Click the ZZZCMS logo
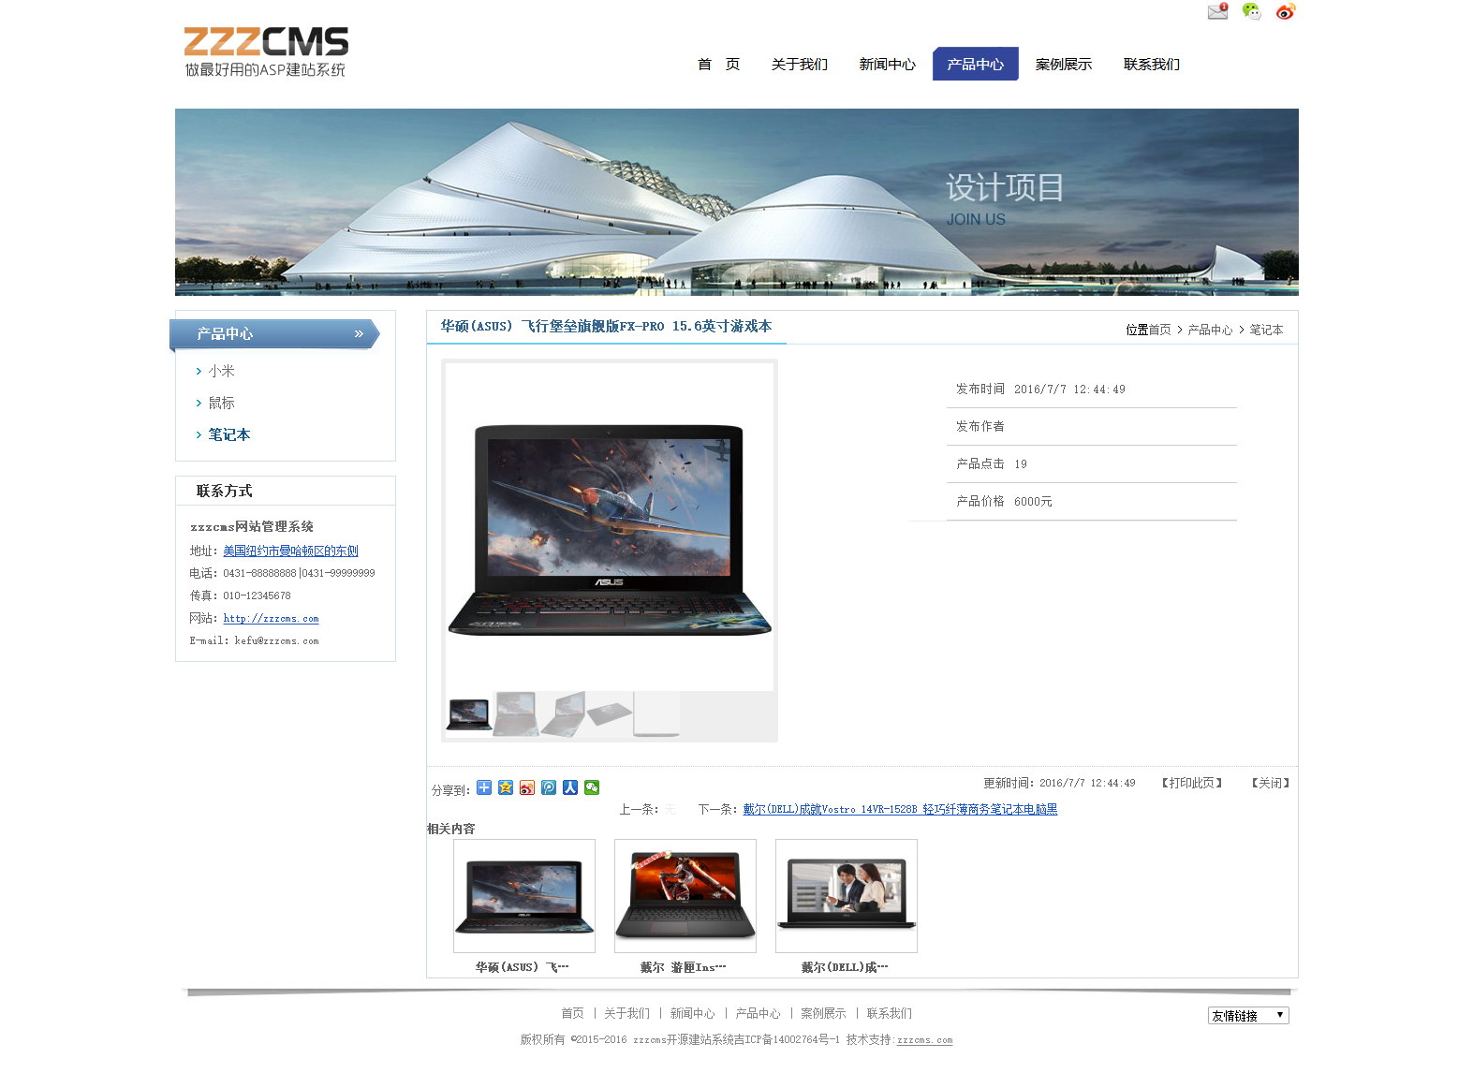This screenshot has width=1473, height=1073. 266,51
